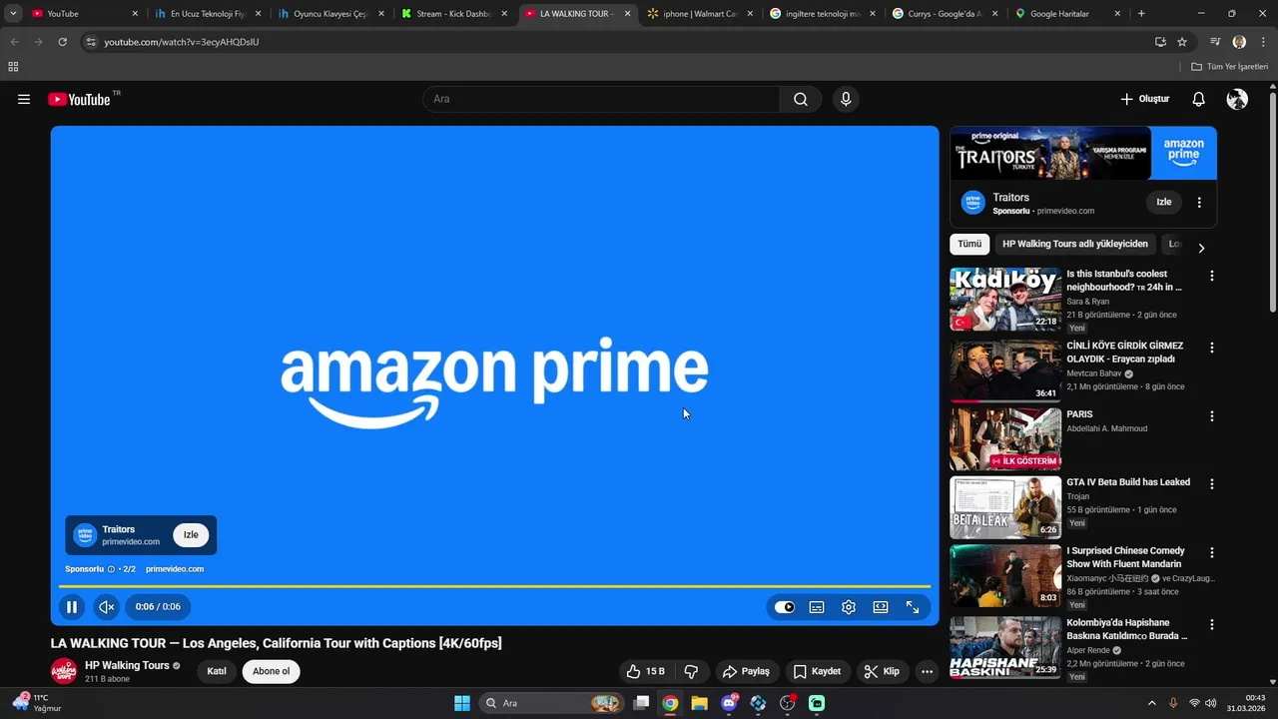The image size is (1278, 719).
Task: Bookmark this page with the star
Action: [x=1182, y=42]
